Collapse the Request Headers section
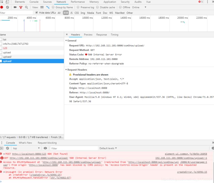This screenshot has width=214, height=183. click(x=66, y=70)
